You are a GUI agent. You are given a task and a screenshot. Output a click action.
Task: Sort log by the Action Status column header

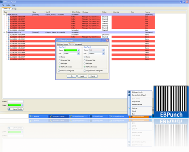coord(76,12)
